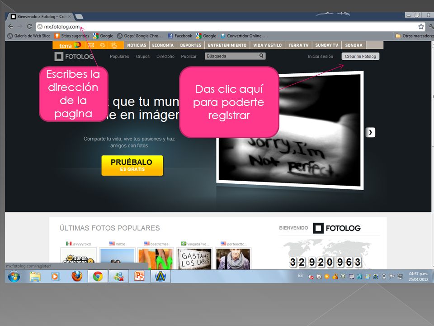Viewport: 434px width, 326px height.
Task: Click the Terra logo
Action: (x=70, y=45)
